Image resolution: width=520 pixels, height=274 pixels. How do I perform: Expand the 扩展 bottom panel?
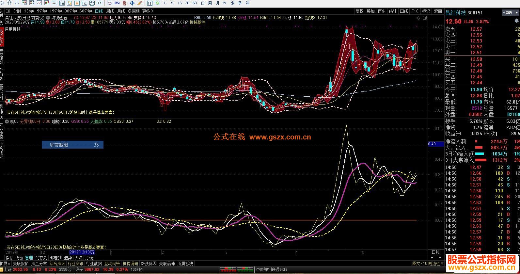coord(5,264)
